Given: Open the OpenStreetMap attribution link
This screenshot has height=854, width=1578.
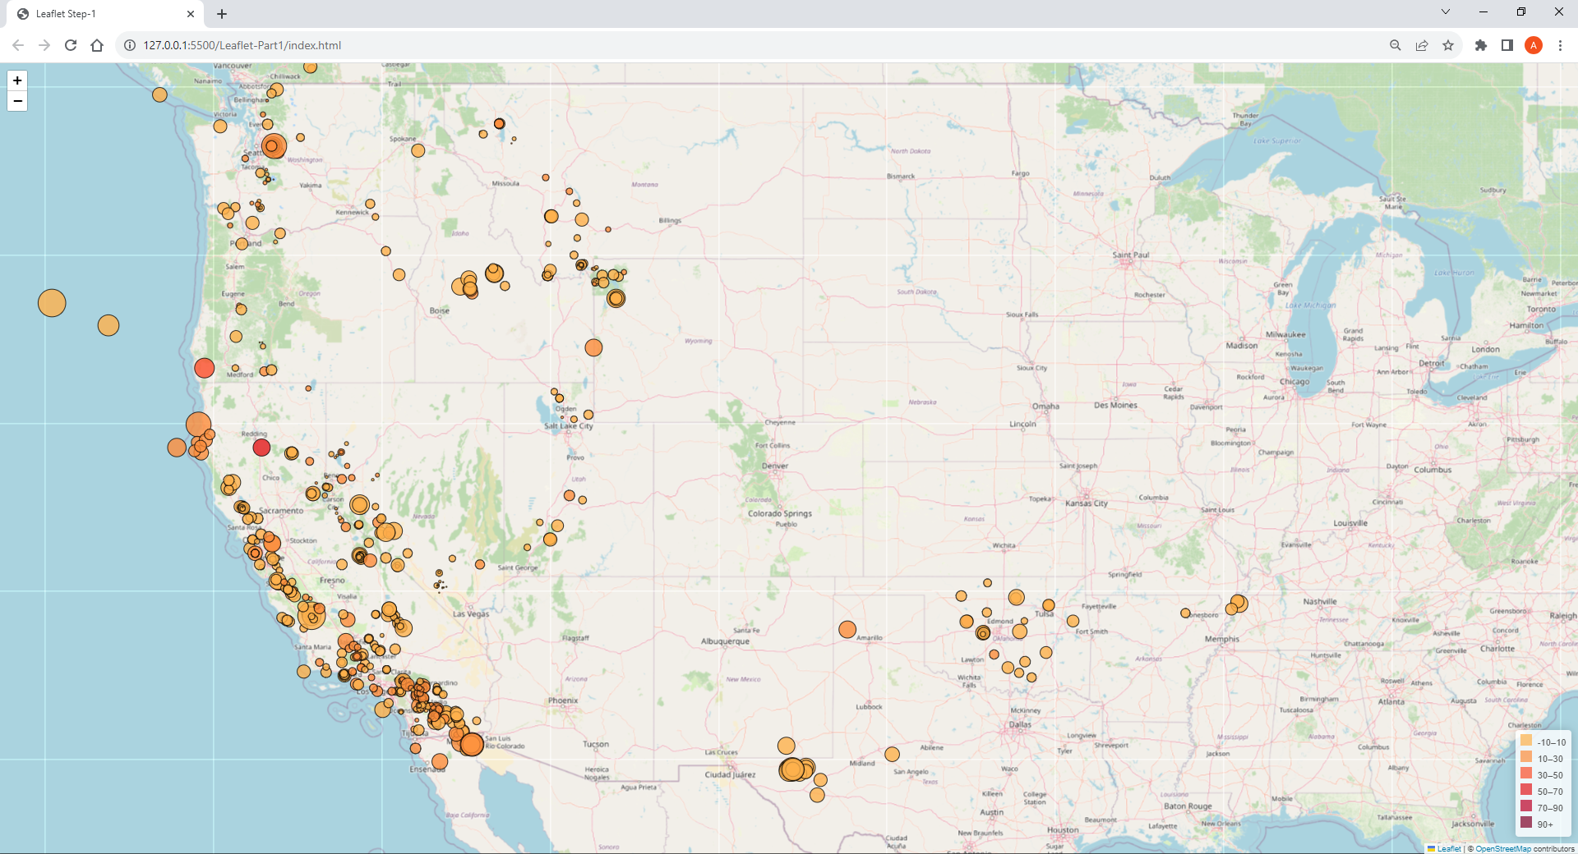Looking at the screenshot, I should tap(1503, 849).
